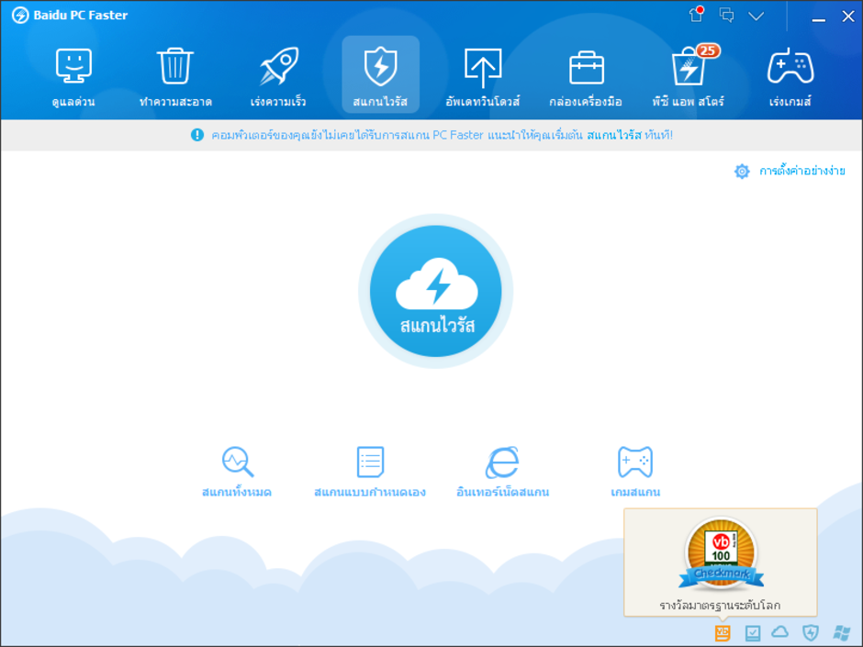Click the Windows flag icon in status bar
The height and width of the screenshot is (647, 863).
(842, 633)
